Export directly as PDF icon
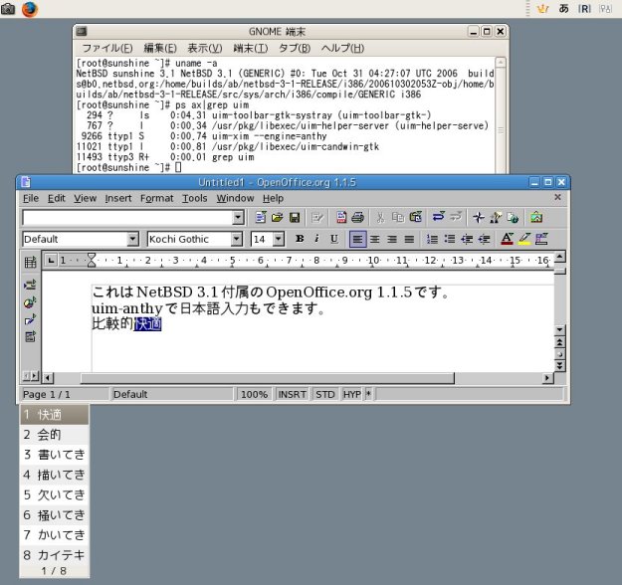Screen dimensions: 622x585 (341, 217)
